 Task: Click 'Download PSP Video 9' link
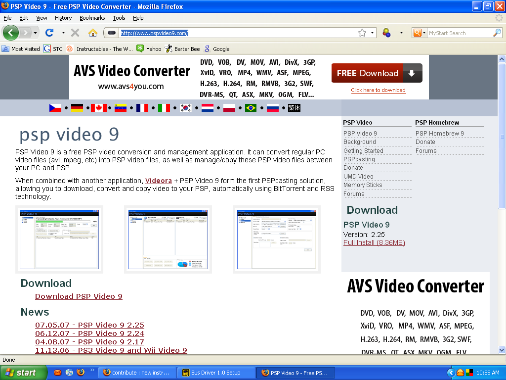(79, 296)
